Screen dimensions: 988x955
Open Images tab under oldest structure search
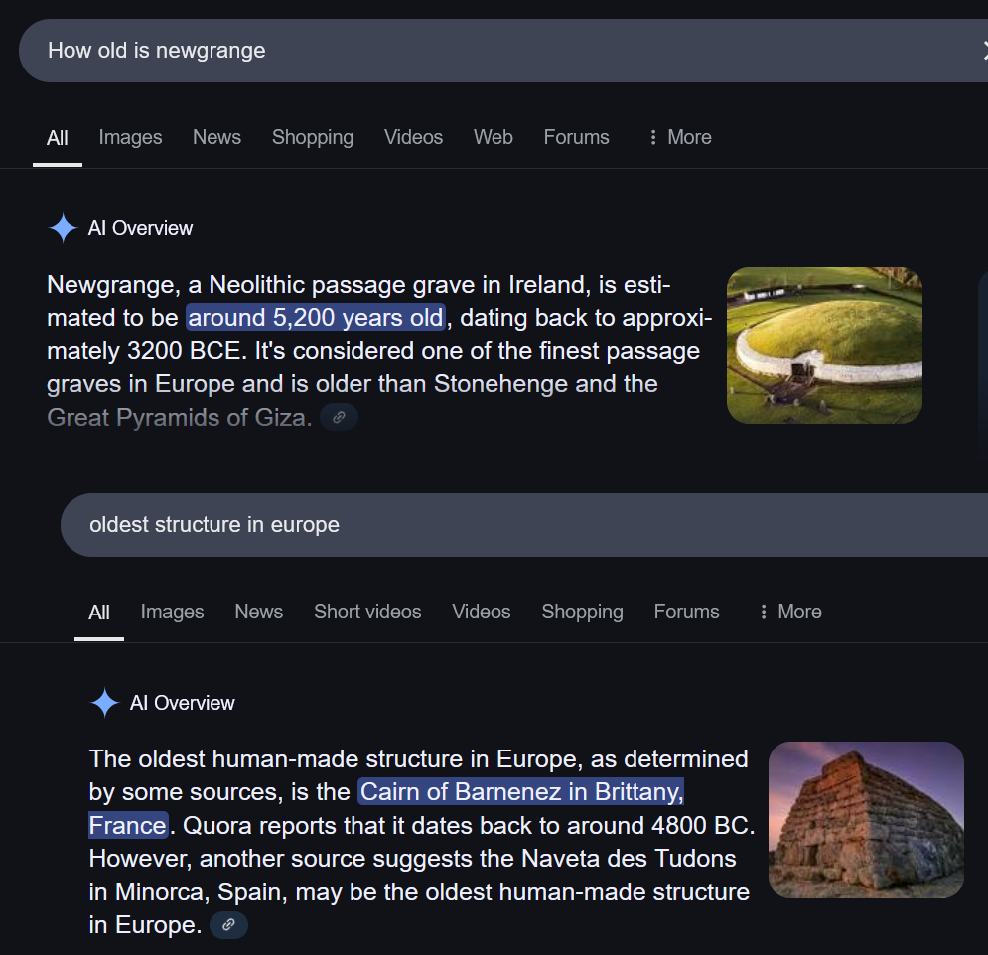172,612
